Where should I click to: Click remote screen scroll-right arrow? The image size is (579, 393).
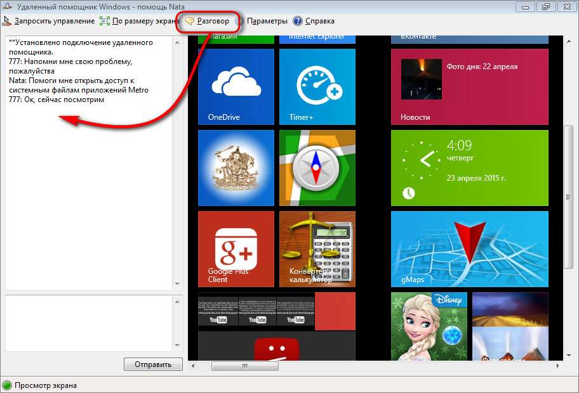pyautogui.click(x=557, y=366)
